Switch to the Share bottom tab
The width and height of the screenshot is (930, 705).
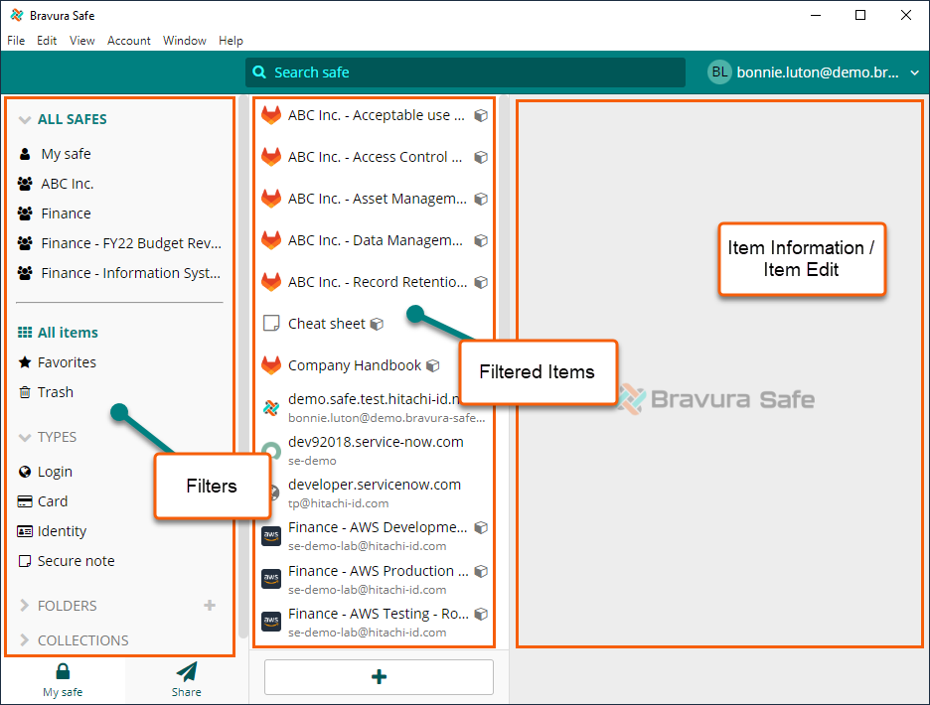point(186,680)
